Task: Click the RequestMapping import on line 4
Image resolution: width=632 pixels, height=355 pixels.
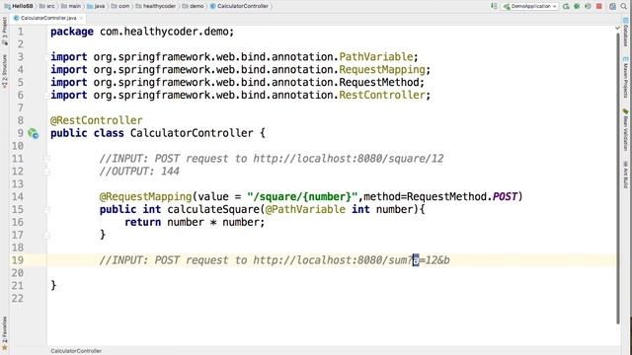Action: point(382,70)
